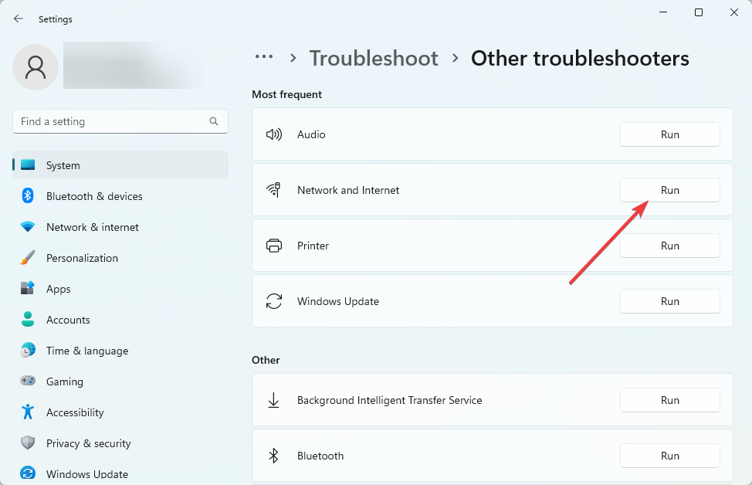Viewport: 752px width, 485px height.
Task: Click the Time & language globe icon
Action: point(28,350)
